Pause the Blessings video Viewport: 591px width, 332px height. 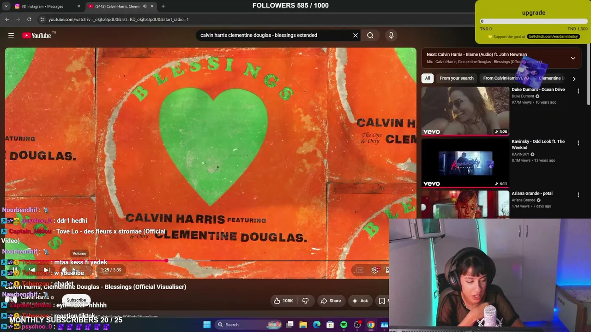15,270
